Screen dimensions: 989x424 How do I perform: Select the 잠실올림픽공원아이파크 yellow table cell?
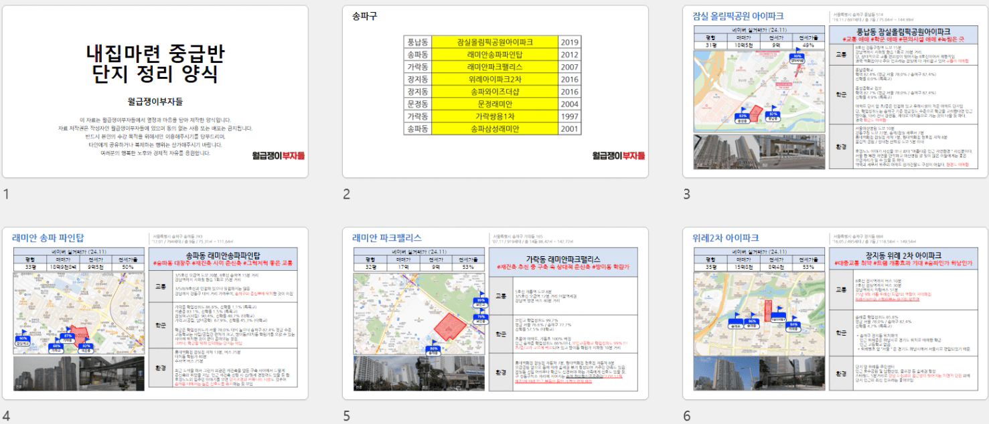[496, 42]
